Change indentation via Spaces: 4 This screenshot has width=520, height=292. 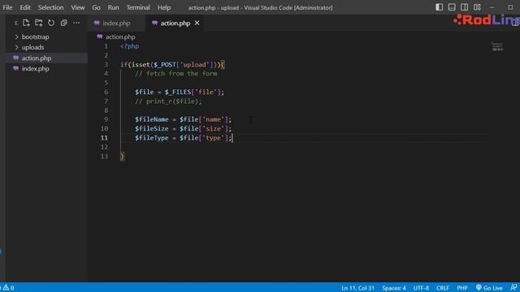tap(393, 288)
